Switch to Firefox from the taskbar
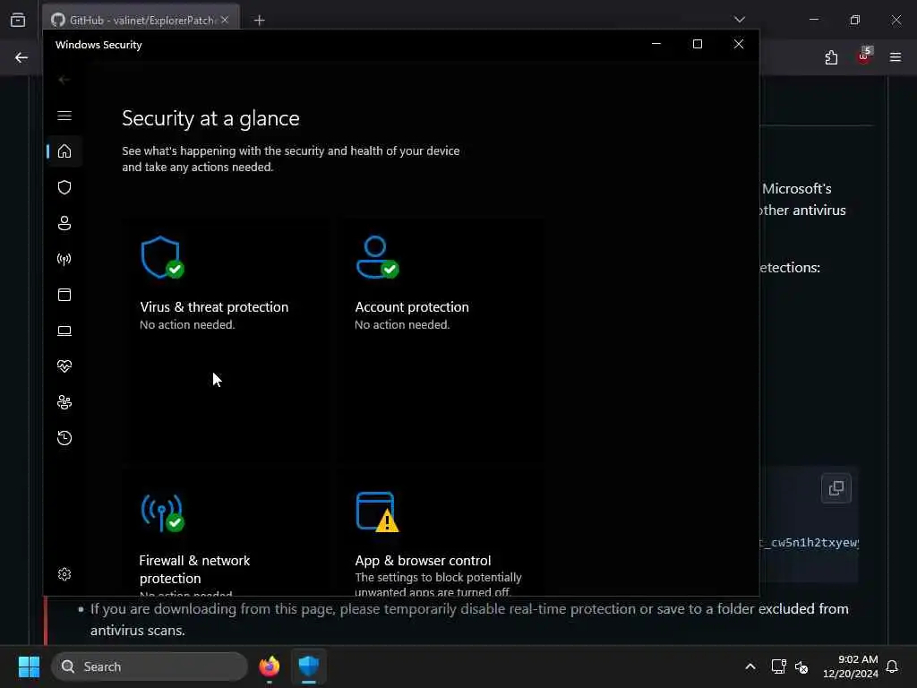917x688 pixels. point(269,666)
